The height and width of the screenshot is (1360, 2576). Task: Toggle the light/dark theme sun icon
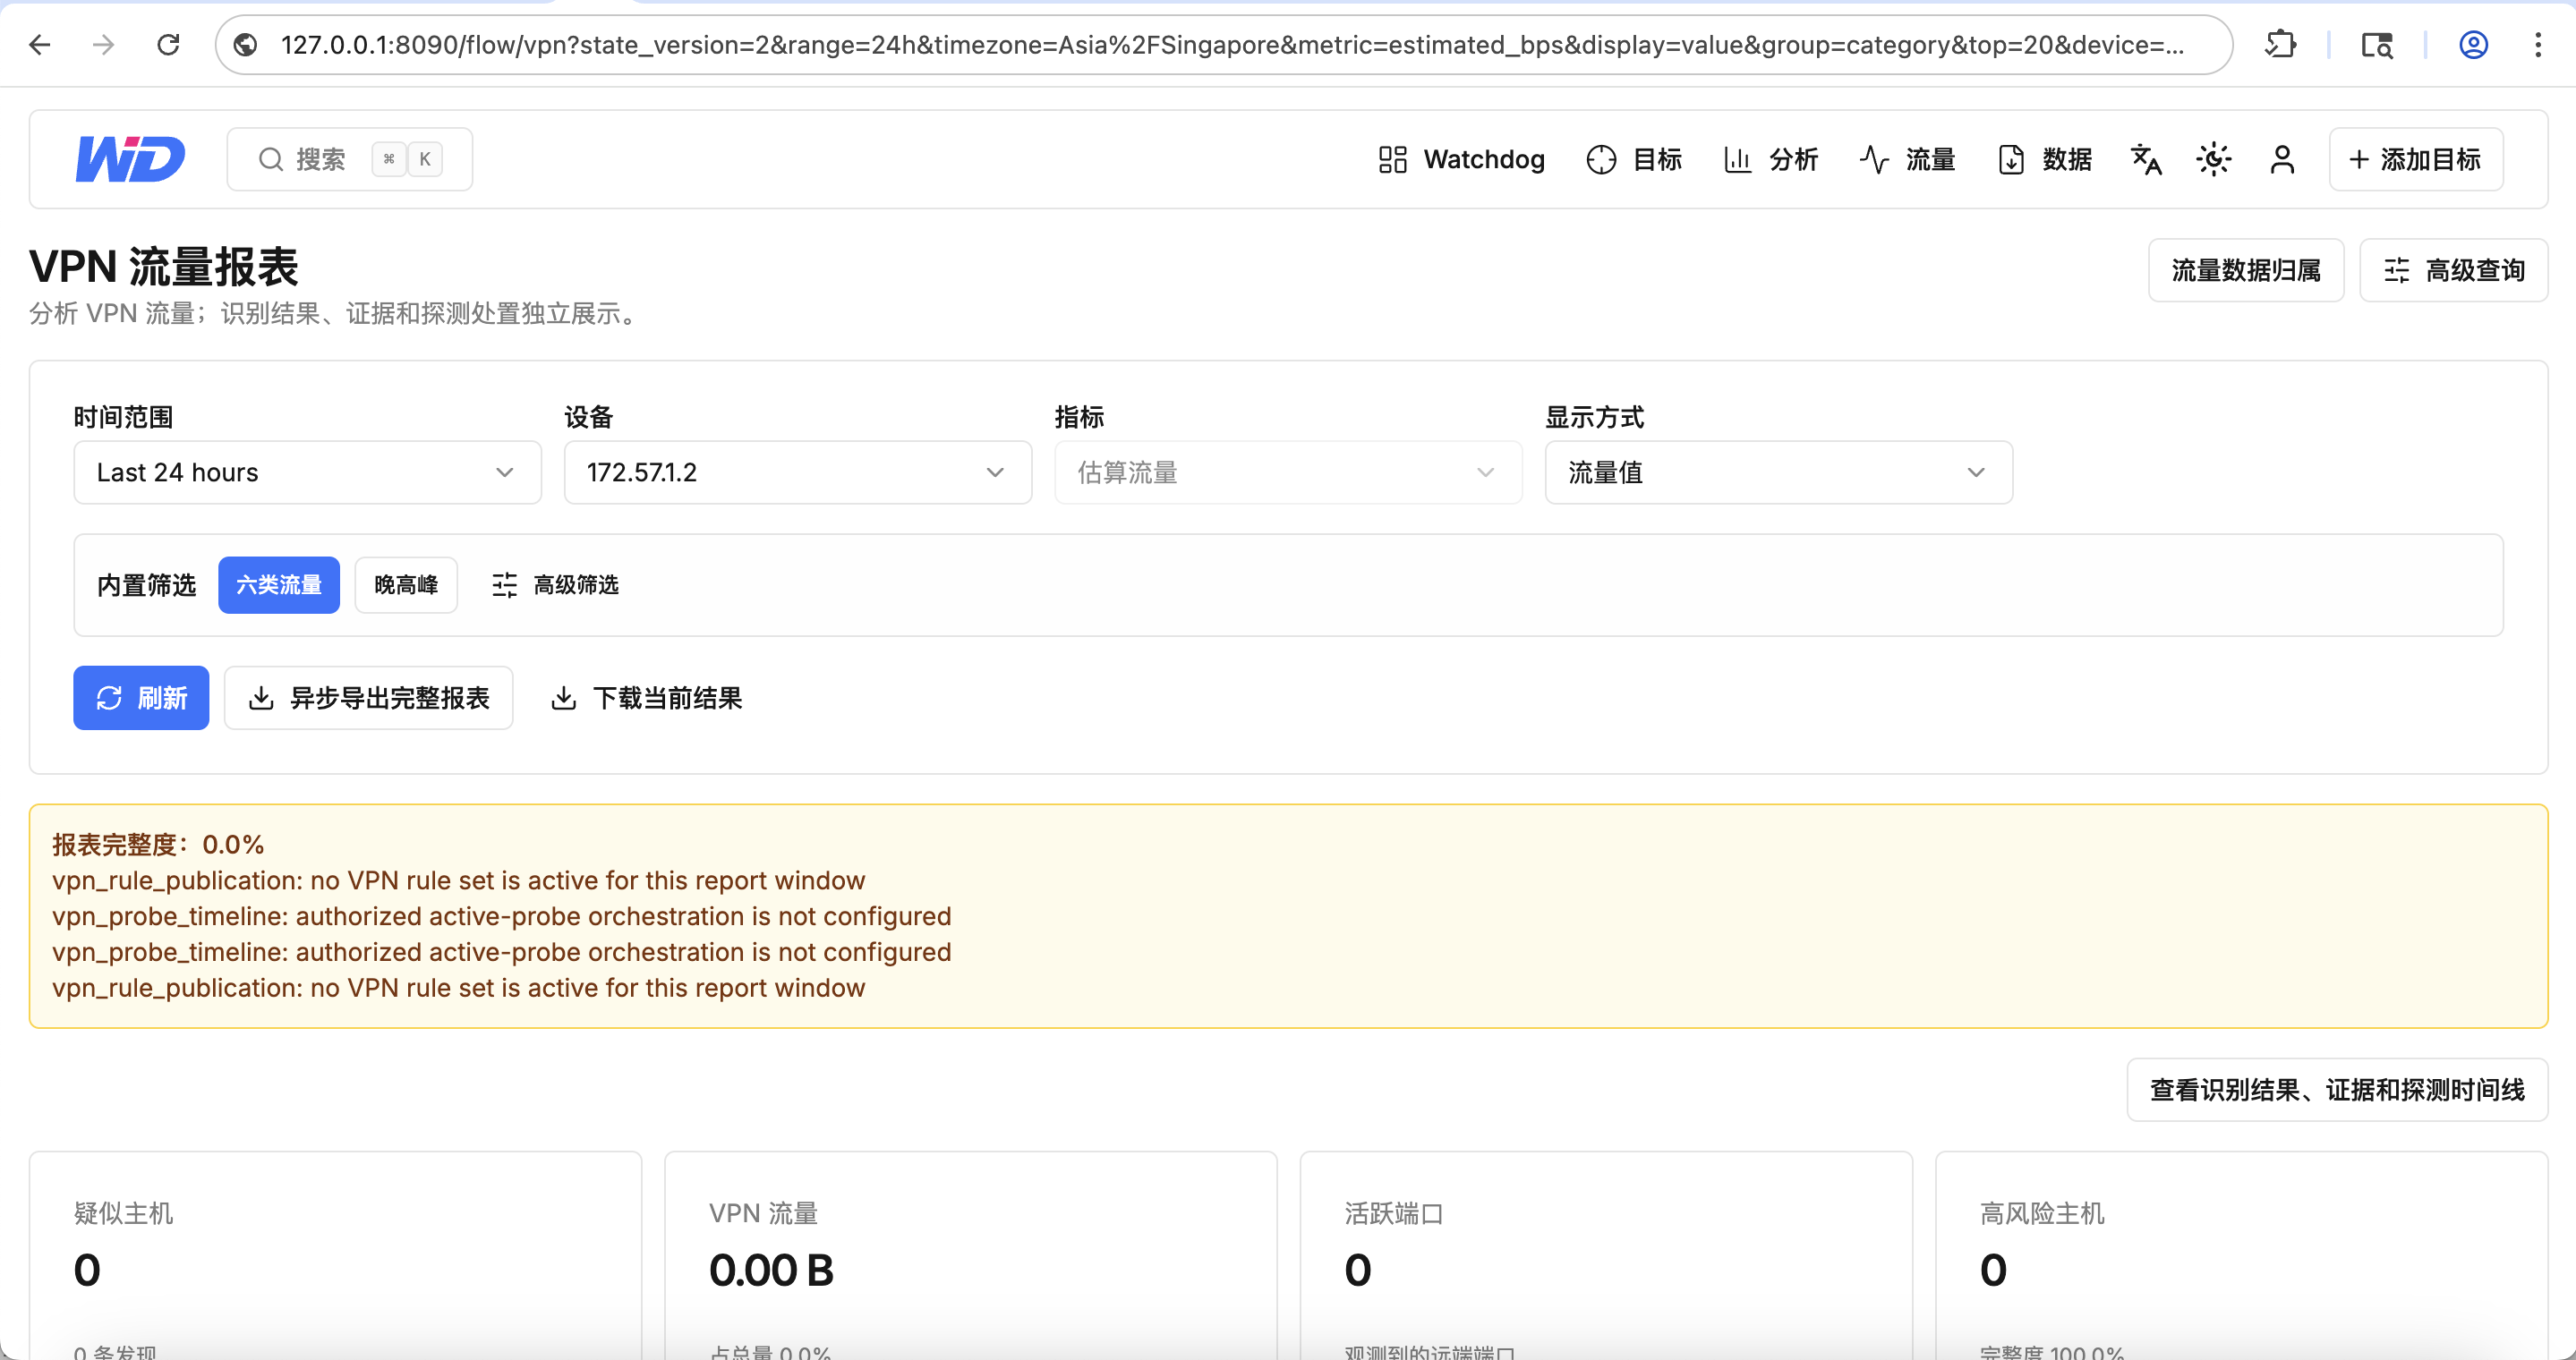pyautogui.click(x=2214, y=159)
